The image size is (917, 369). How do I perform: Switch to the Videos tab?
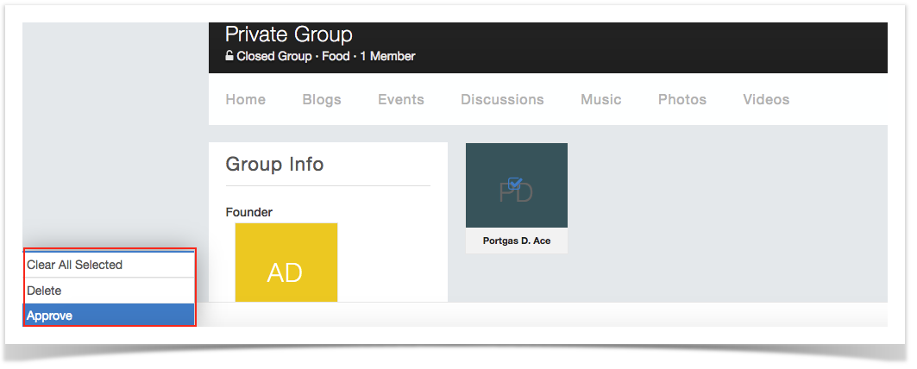[x=766, y=99]
